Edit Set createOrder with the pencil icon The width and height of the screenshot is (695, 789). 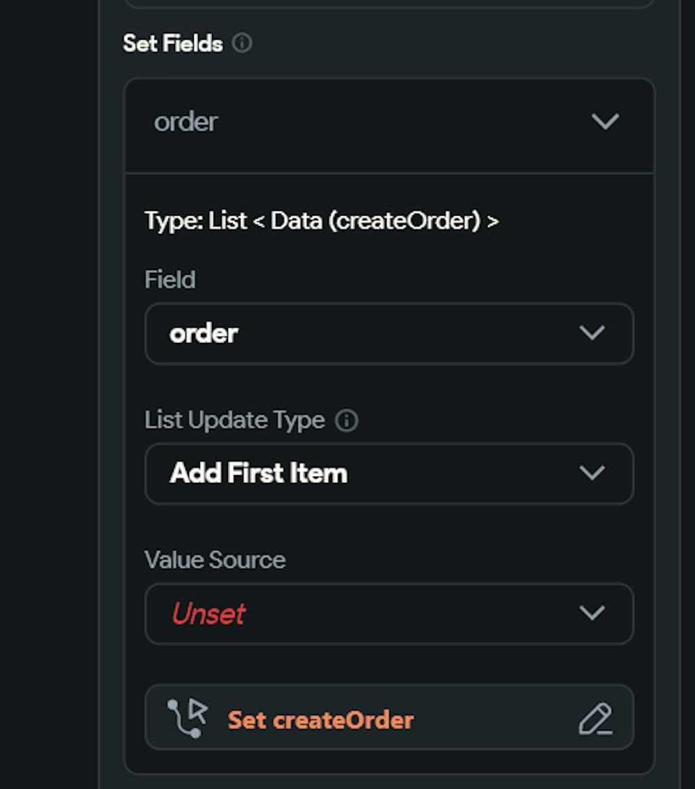click(596, 719)
